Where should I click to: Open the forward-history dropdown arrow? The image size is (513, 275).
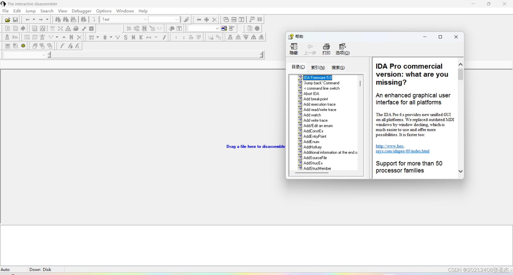pos(47,19)
